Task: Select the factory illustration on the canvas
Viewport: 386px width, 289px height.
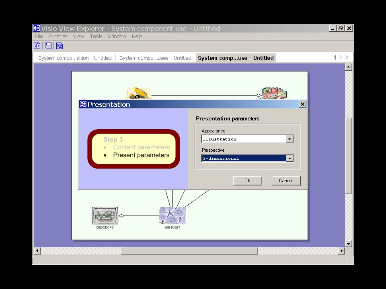Action: tap(274, 93)
